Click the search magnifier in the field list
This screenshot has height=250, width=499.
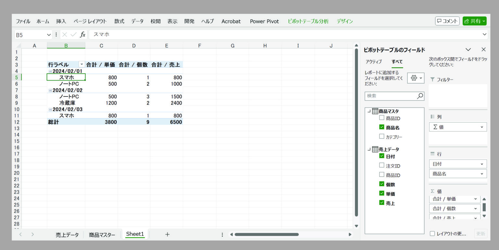420,96
